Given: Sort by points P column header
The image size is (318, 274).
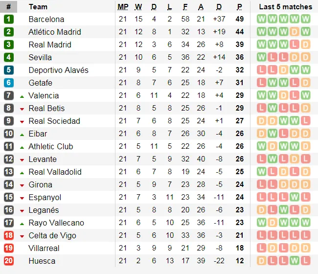Looking at the screenshot, I should [240, 7].
